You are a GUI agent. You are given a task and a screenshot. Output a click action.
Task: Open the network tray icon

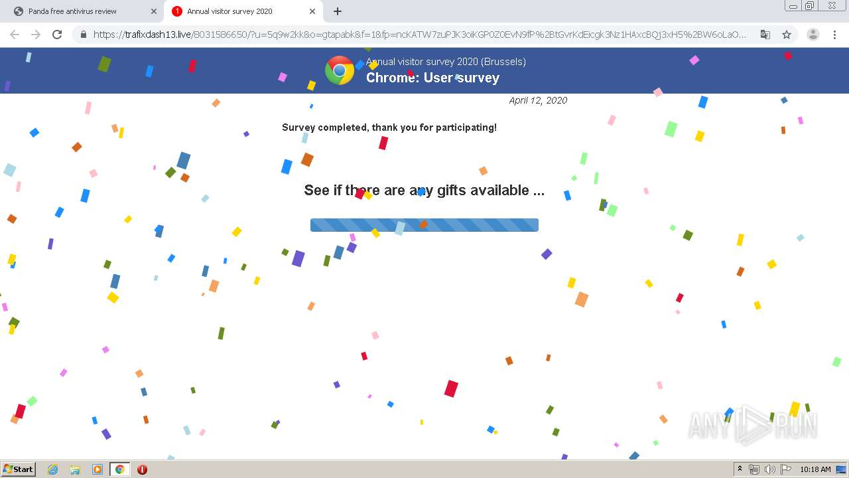click(754, 469)
